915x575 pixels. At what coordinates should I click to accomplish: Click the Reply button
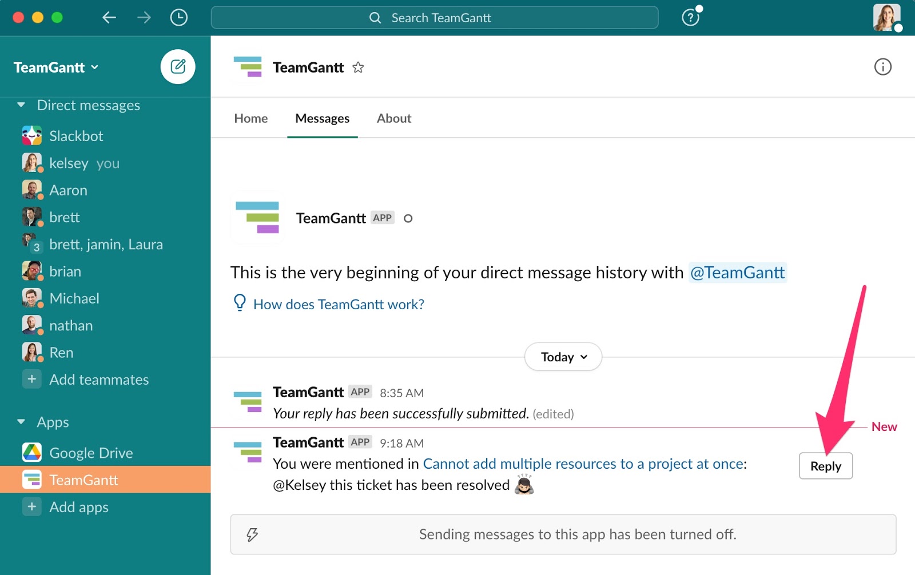pos(825,466)
